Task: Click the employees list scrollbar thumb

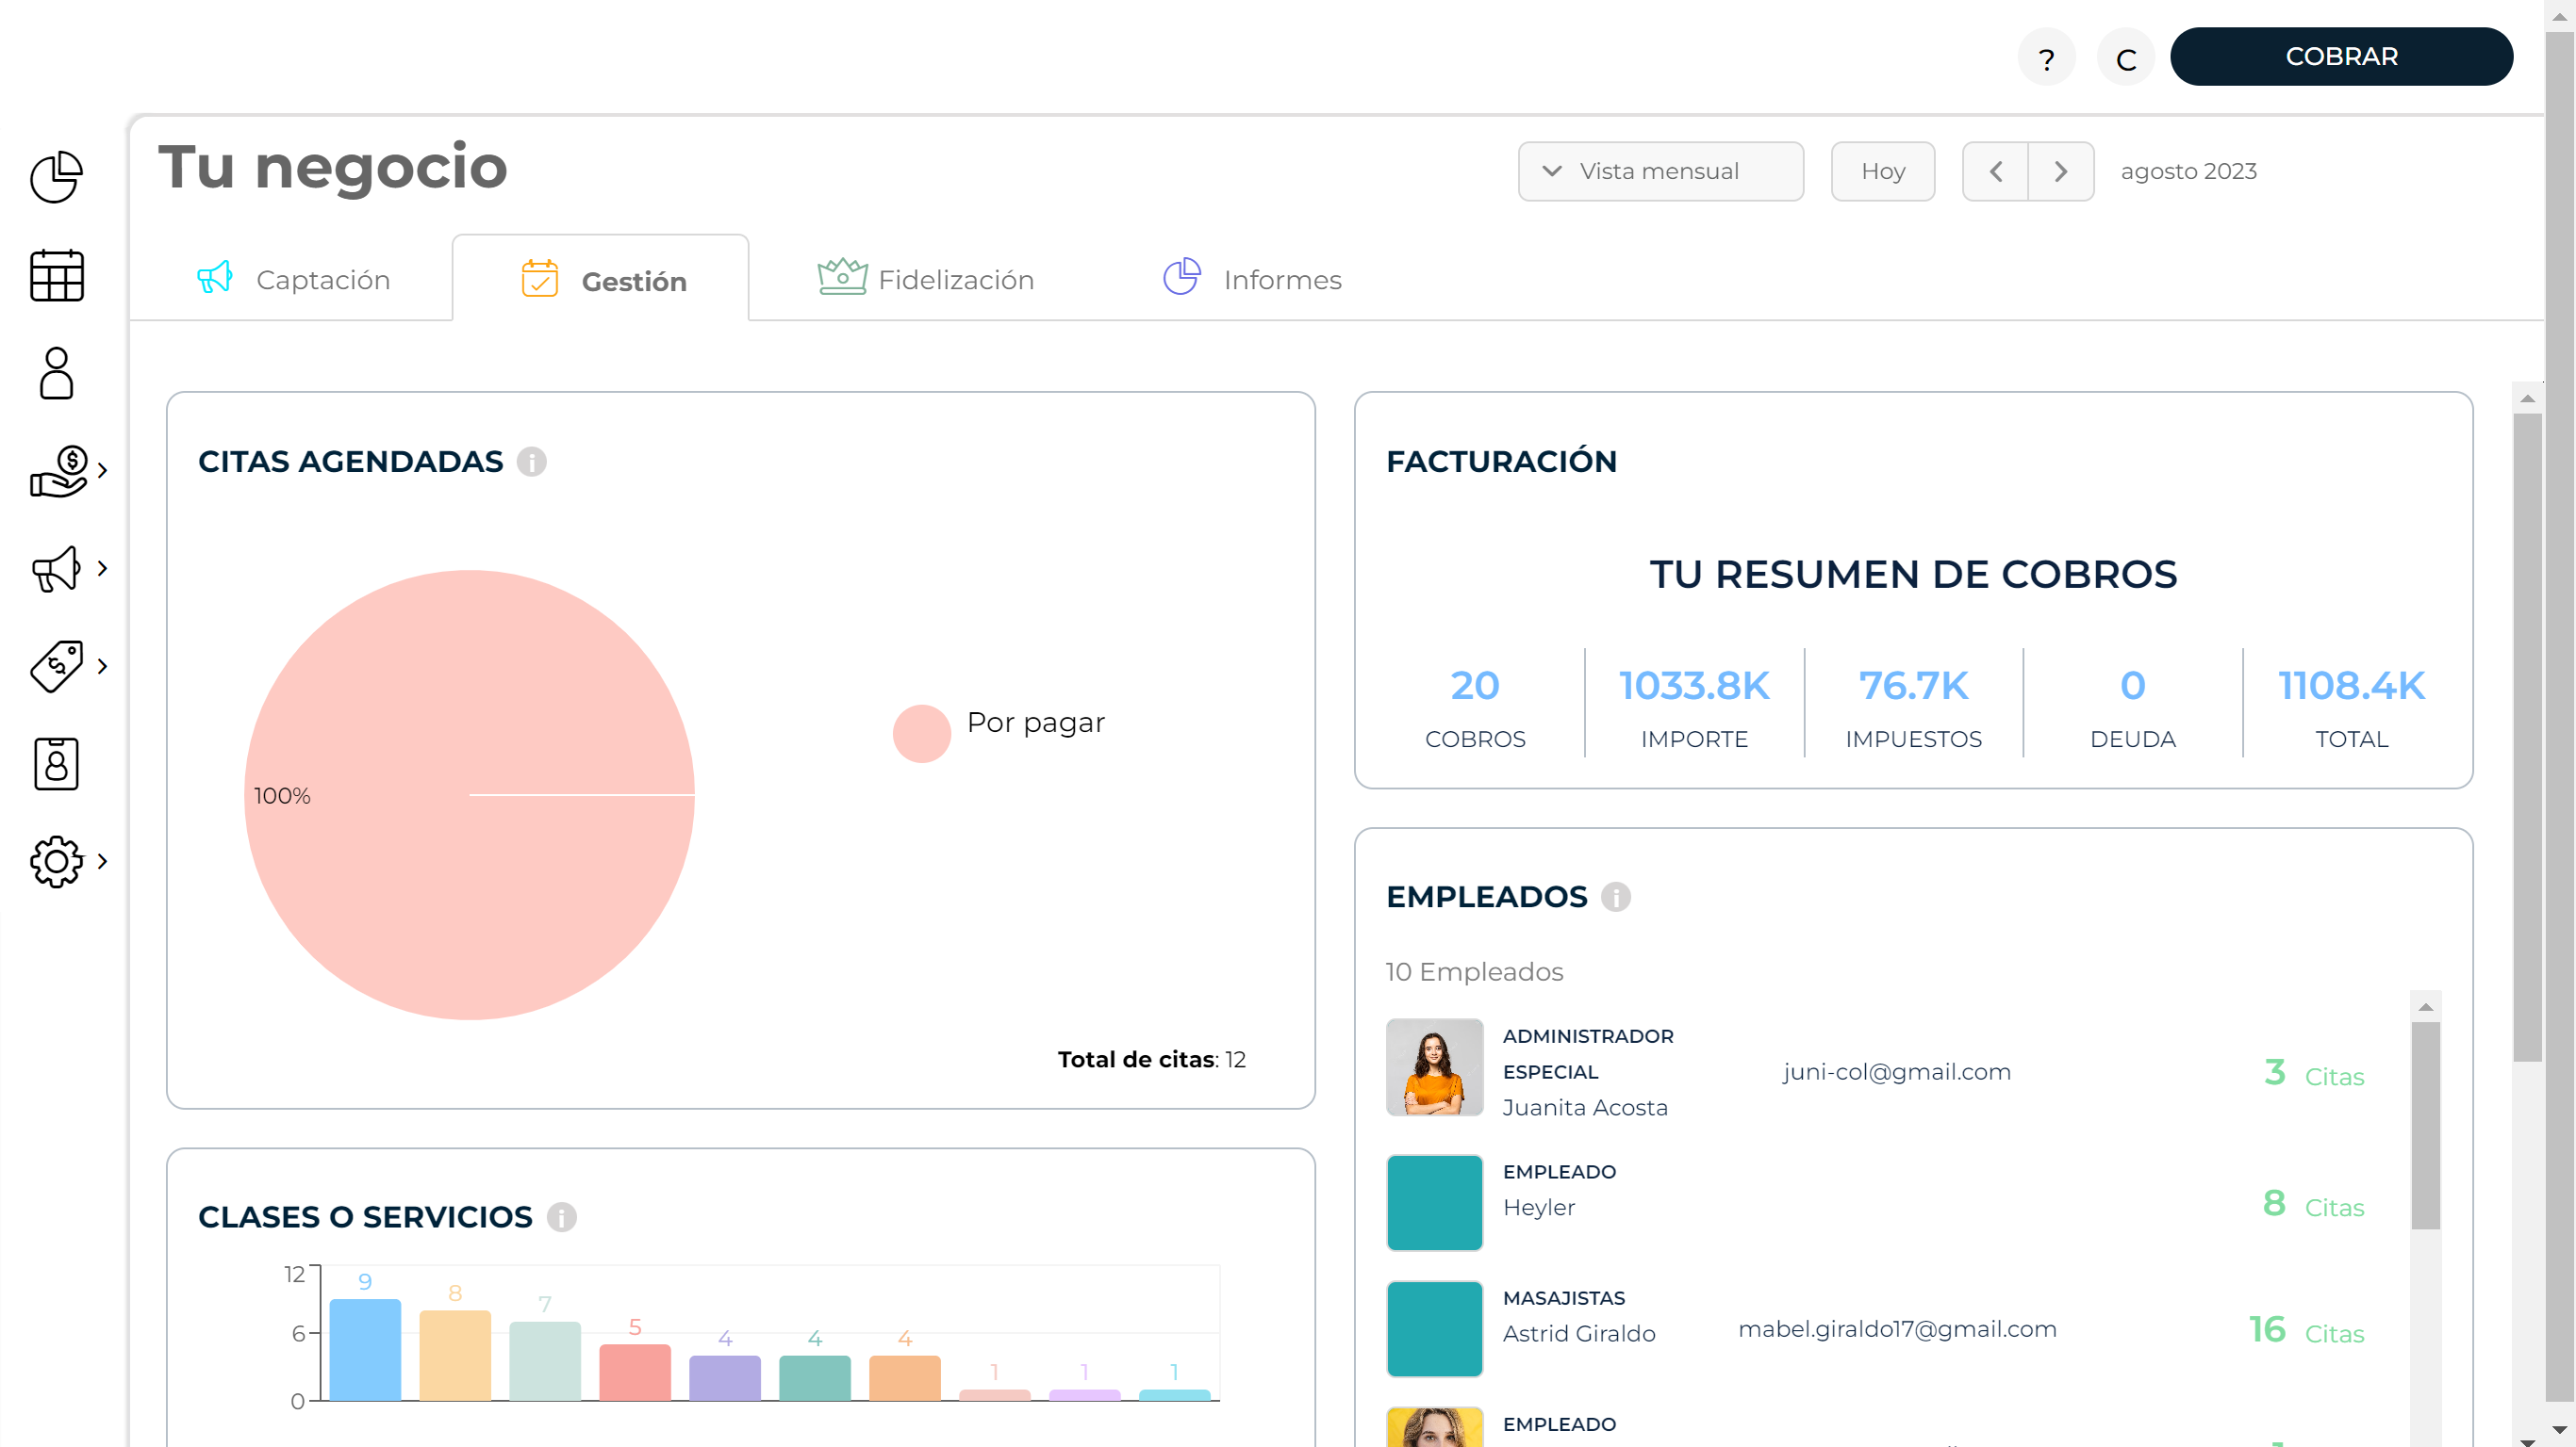Action: (2425, 1125)
